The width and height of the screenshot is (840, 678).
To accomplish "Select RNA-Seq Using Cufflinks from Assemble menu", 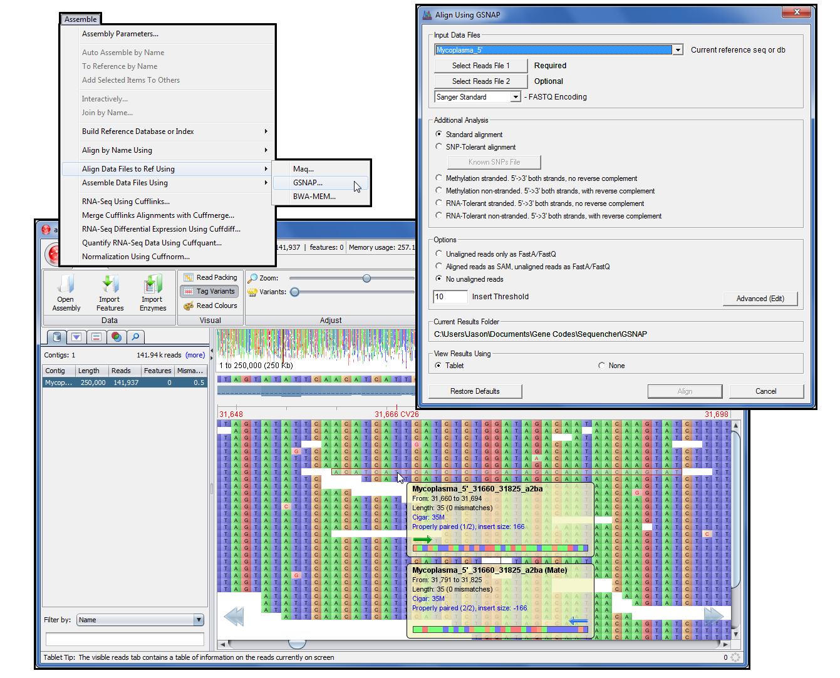I will (x=125, y=201).
